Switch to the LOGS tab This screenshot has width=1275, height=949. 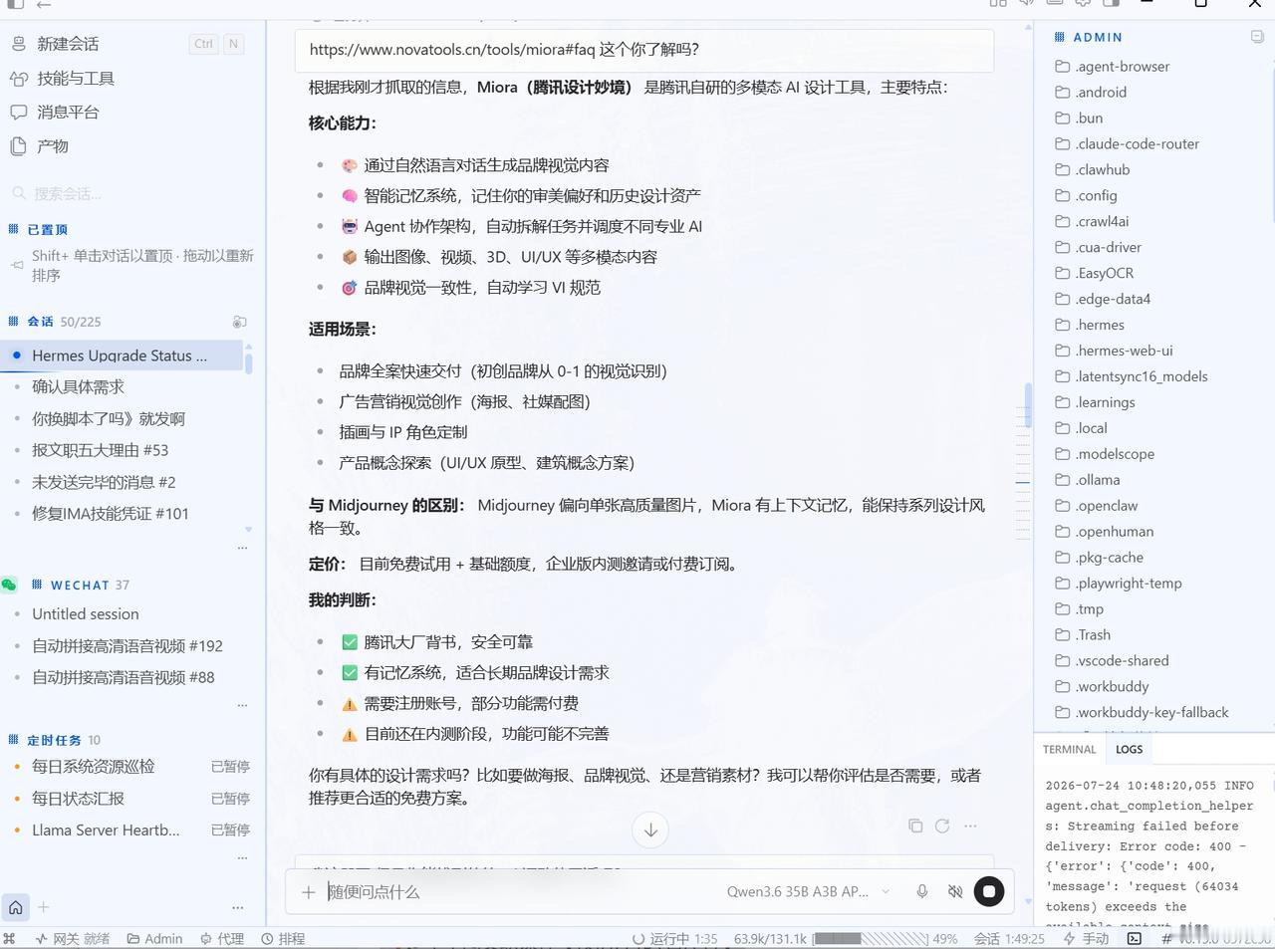[1129, 749]
